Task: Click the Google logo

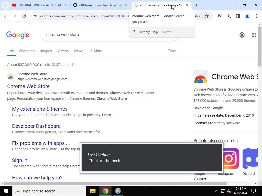Action: click(18, 35)
